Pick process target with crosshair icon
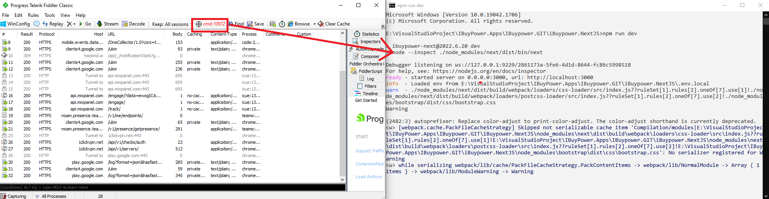 [x=199, y=24]
